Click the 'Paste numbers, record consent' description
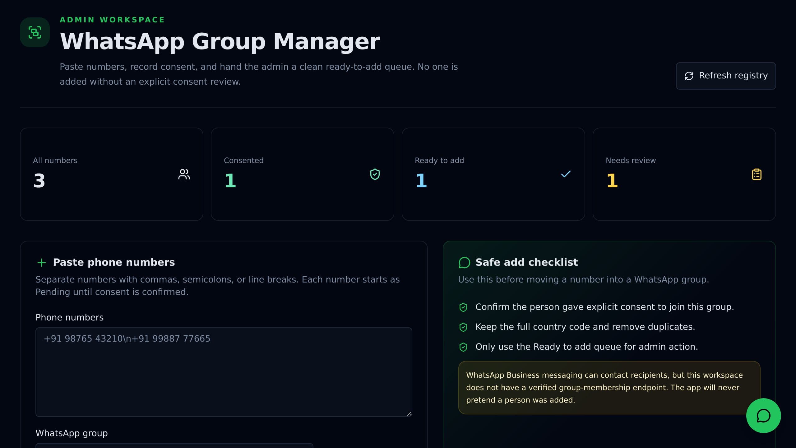796x448 pixels. pyautogui.click(x=259, y=74)
